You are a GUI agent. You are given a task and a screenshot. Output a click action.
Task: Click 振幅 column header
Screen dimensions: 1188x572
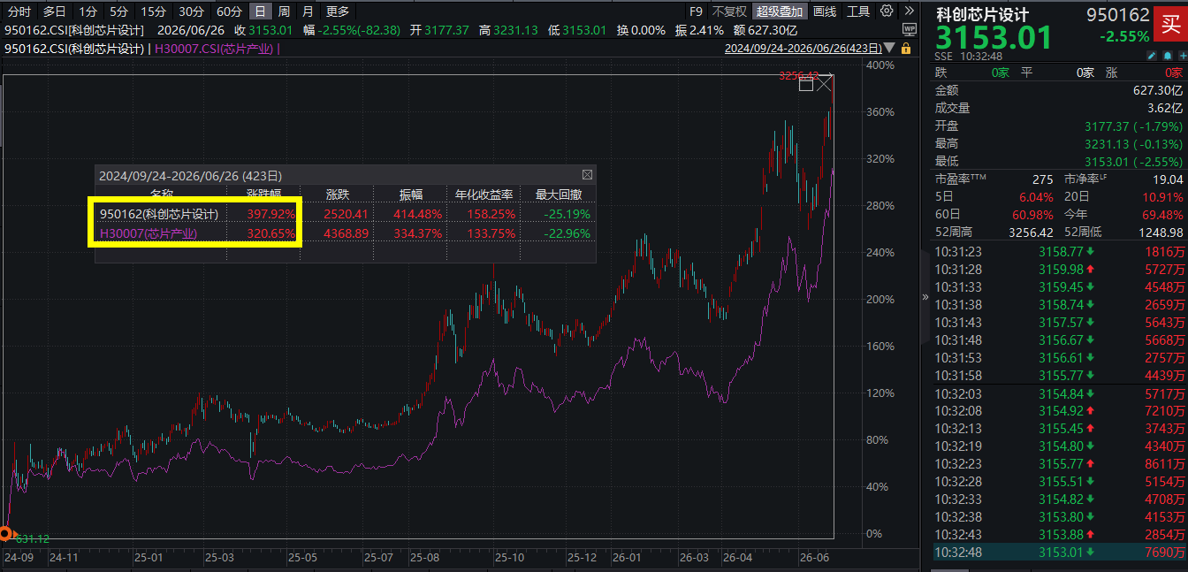tap(411, 194)
